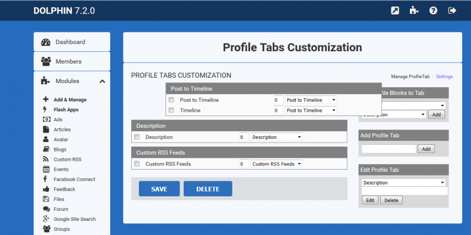This screenshot has width=471, height=235.
Task: Open upper dropdown in Profile Blocks to Tab panel
Action: click(414, 105)
